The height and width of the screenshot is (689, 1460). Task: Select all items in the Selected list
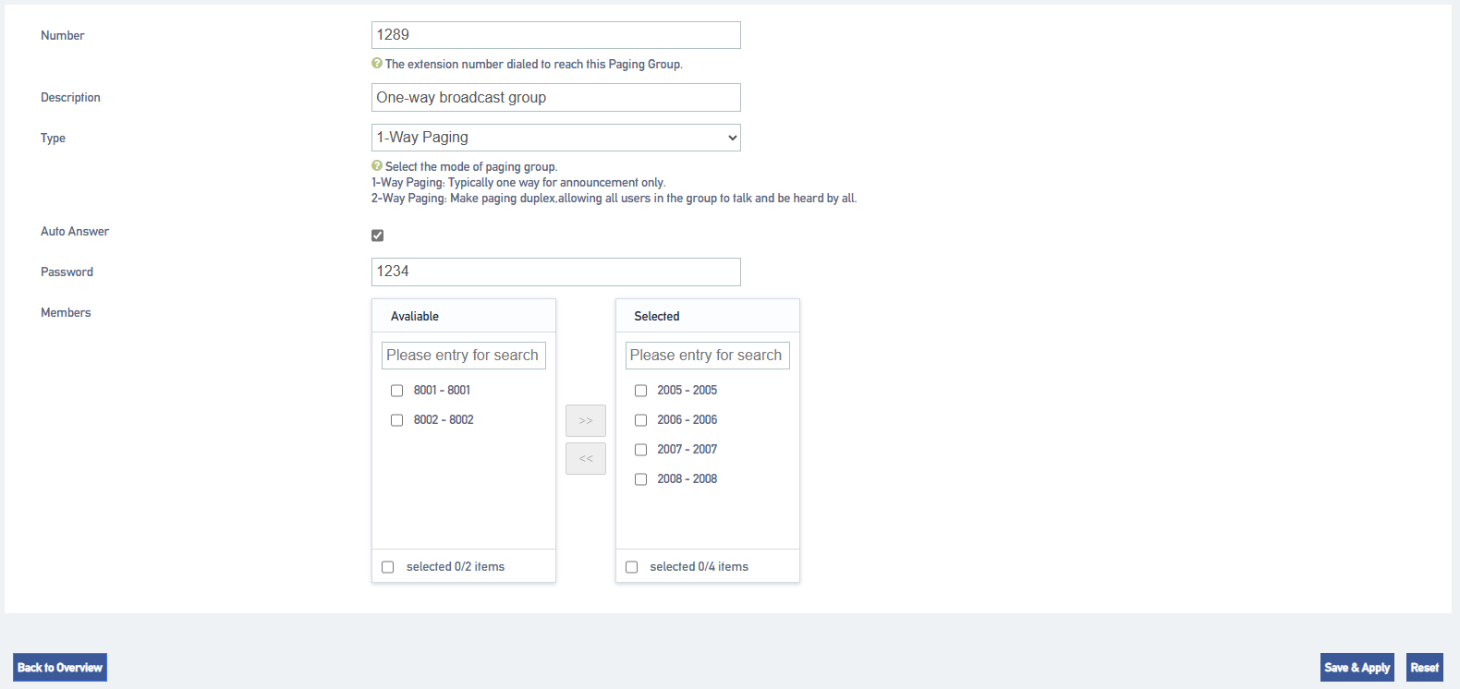coord(632,567)
